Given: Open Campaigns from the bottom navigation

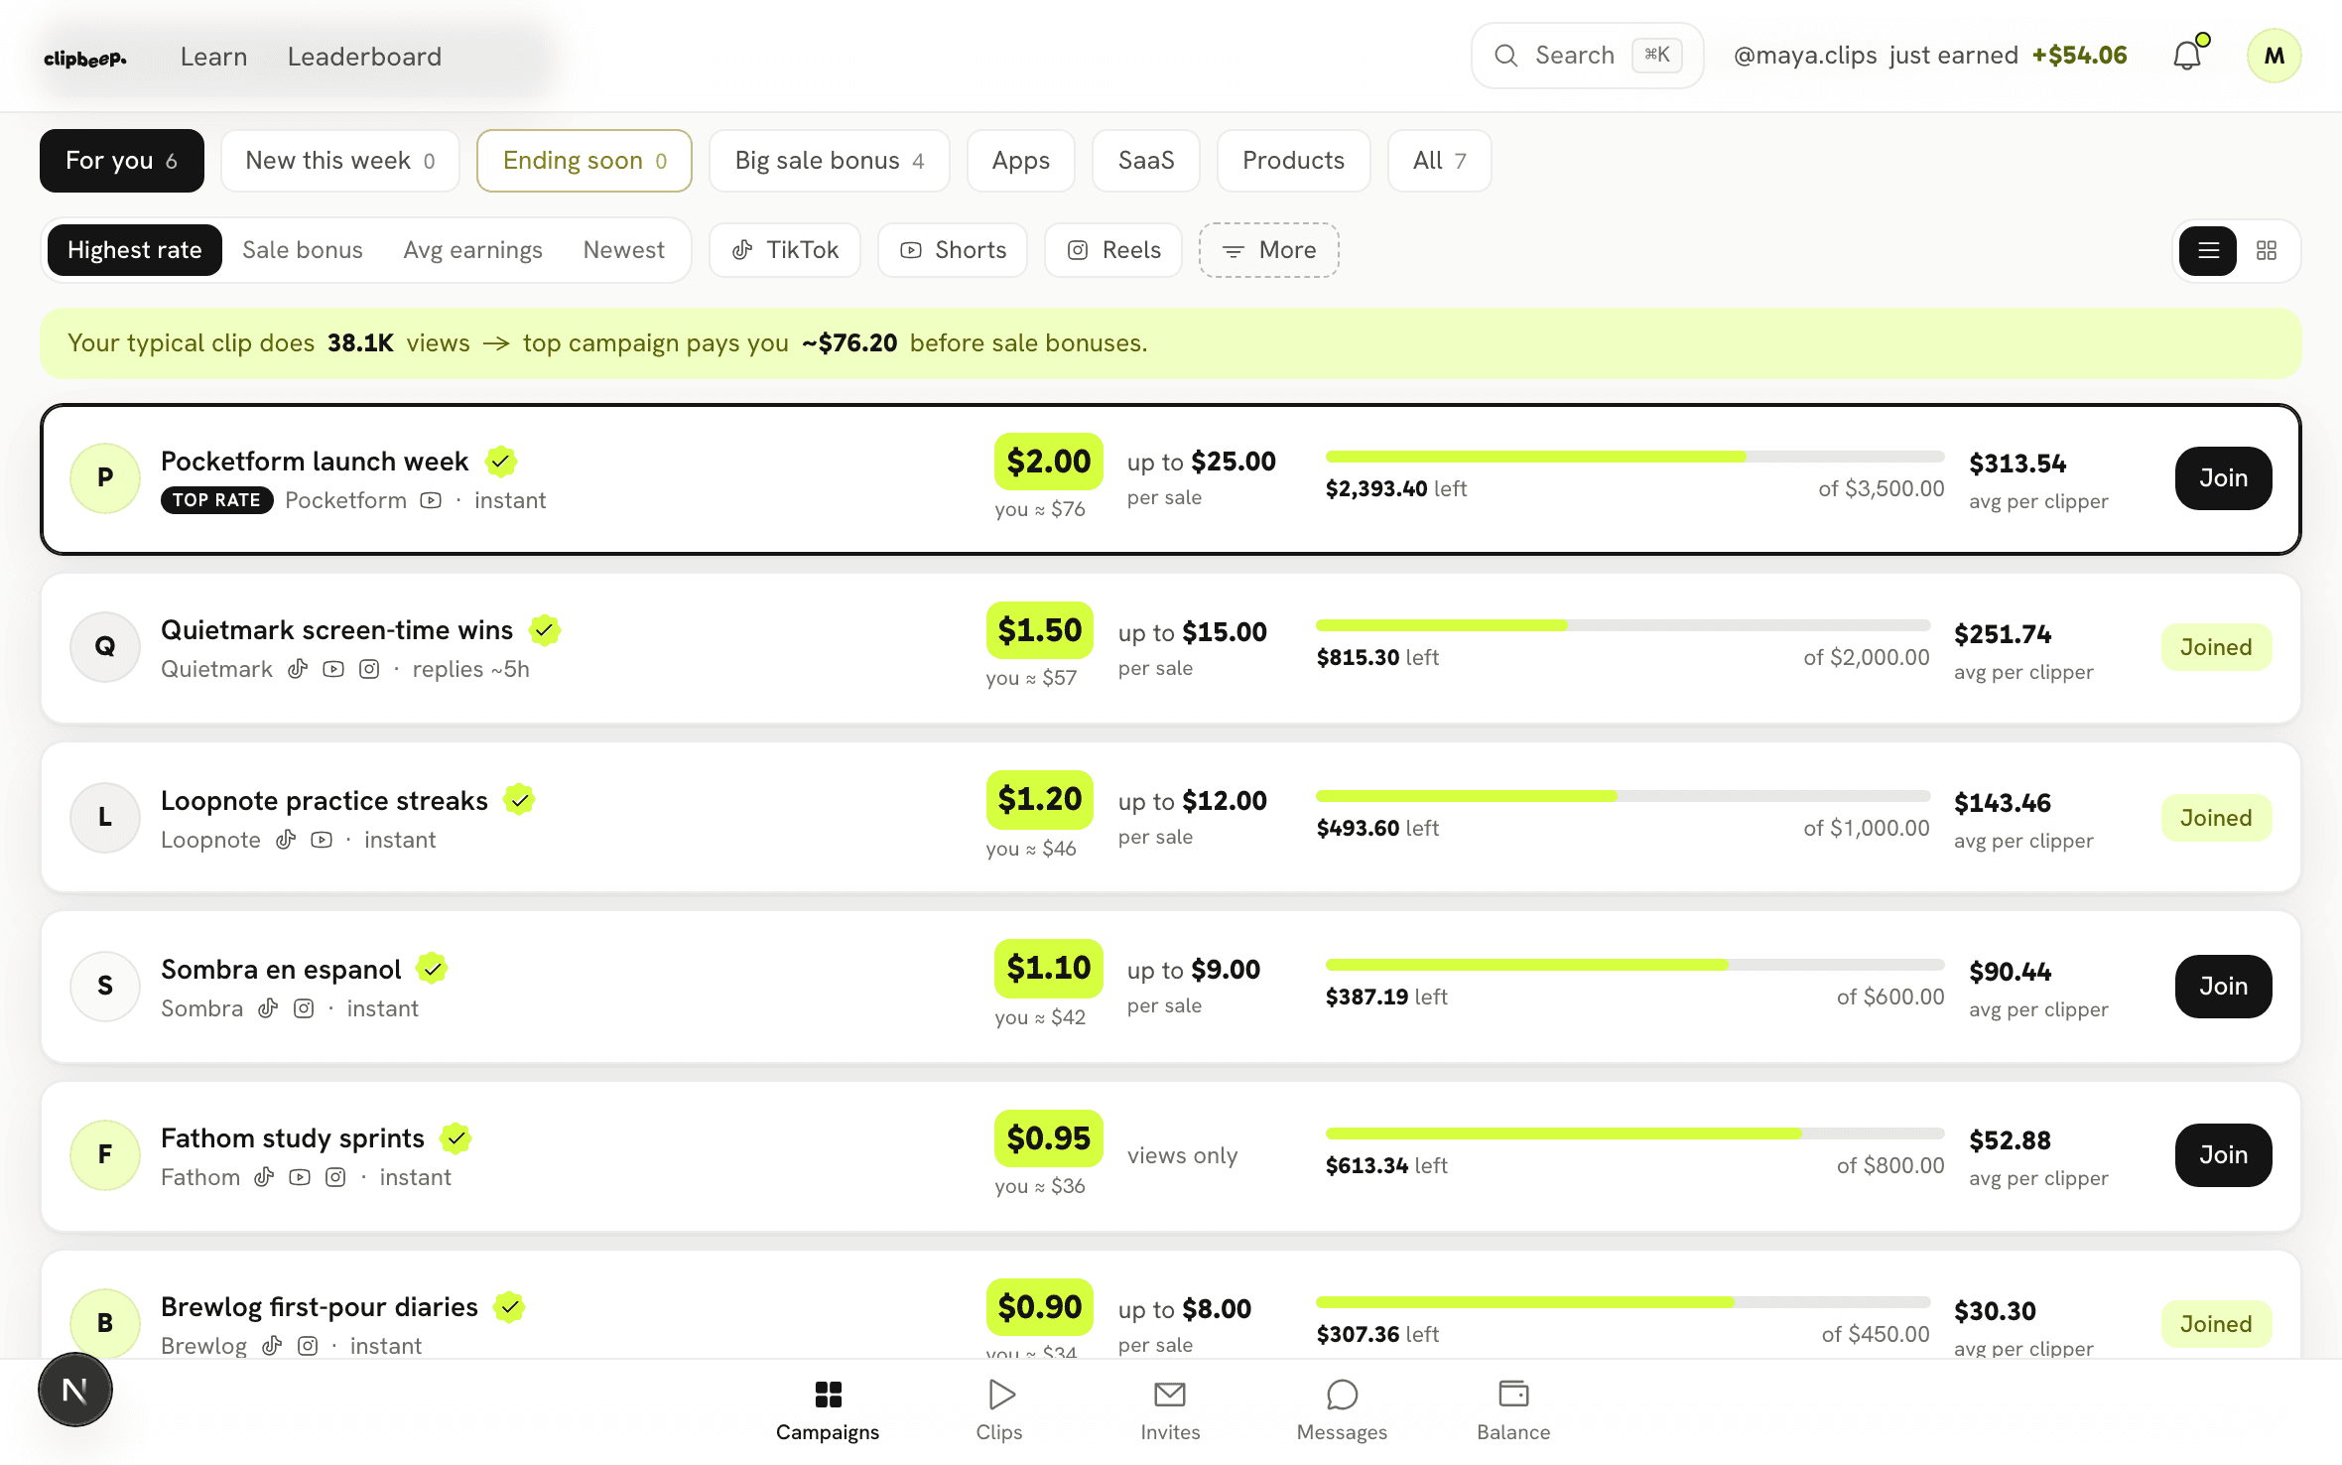Looking at the screenshot, I should point(828,1409).
